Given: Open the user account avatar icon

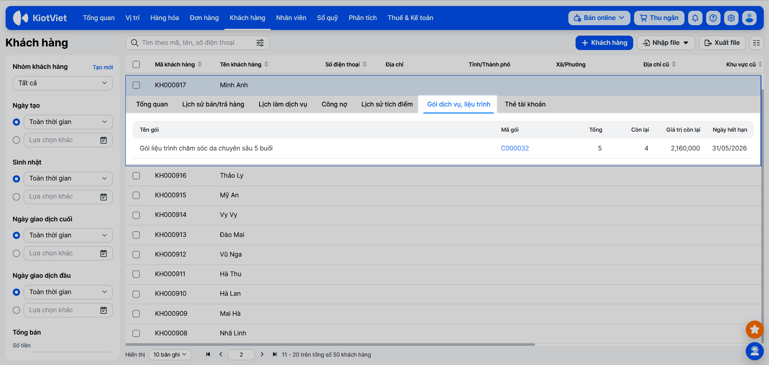Looking at the screenshot, I should pos(749,18).
